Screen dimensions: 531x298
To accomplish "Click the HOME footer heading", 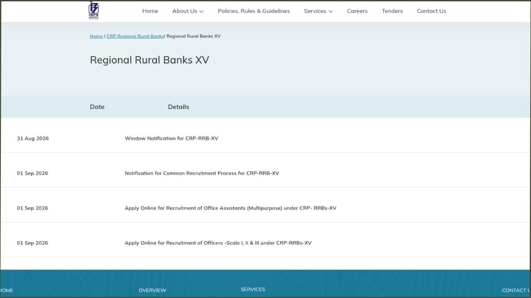I will pos(7,290).
